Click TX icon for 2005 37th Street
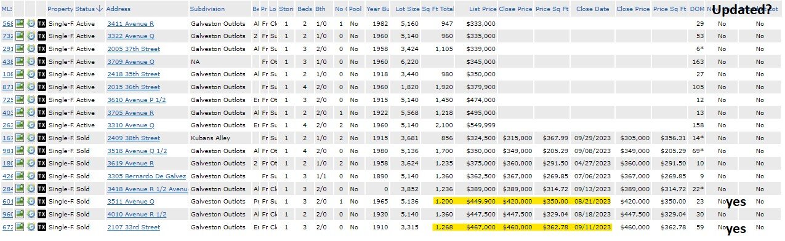Viewport: 785px width, 241px height. pyautogui.click(x=41, y=49)
